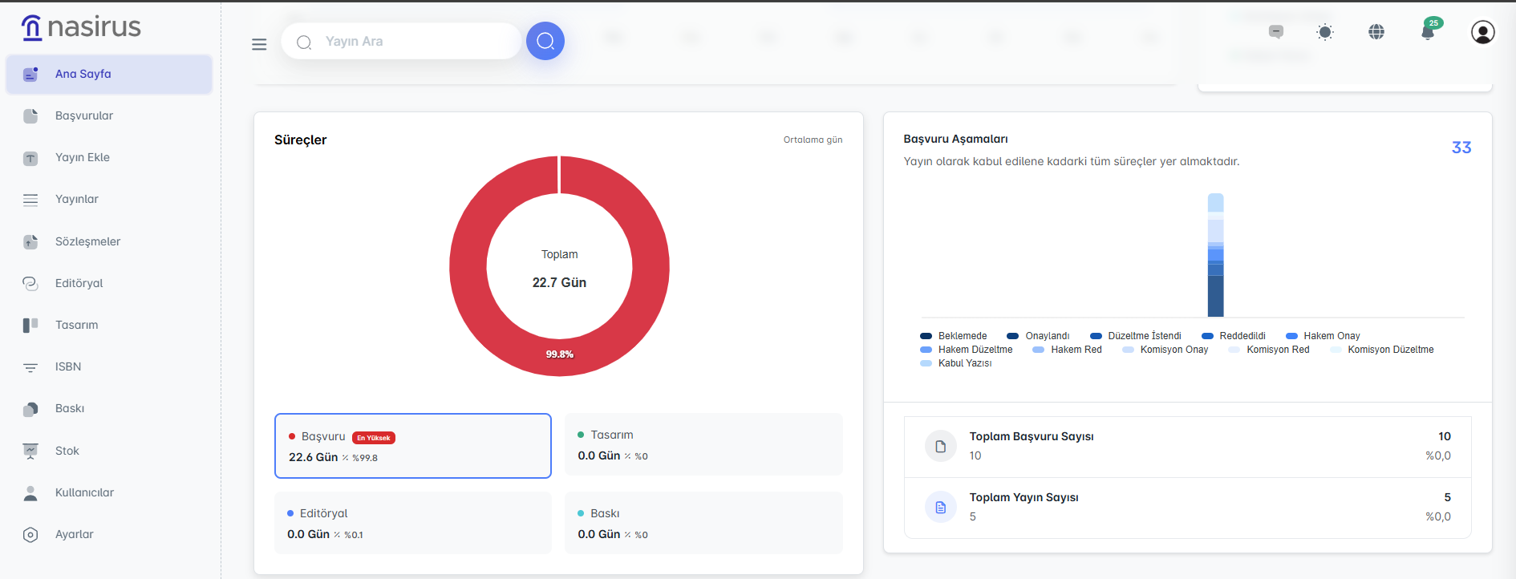Toggle the light/dark theme sun icon

click(1325, 32)
